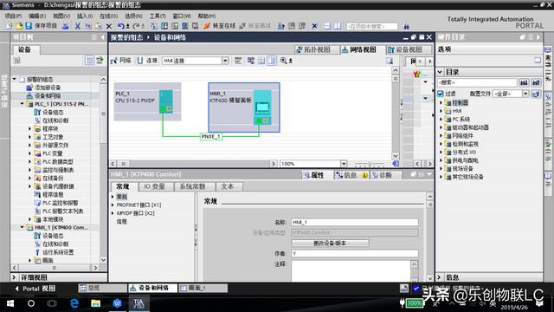Viewport: 554px width, 312px height.
Task: Click the Windows Start button
Action: pos(10,303)
